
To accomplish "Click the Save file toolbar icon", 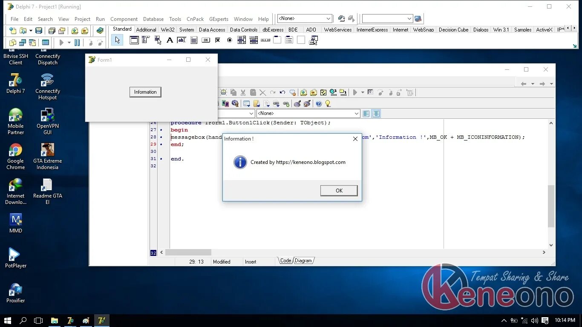I will tap(39, 31).
